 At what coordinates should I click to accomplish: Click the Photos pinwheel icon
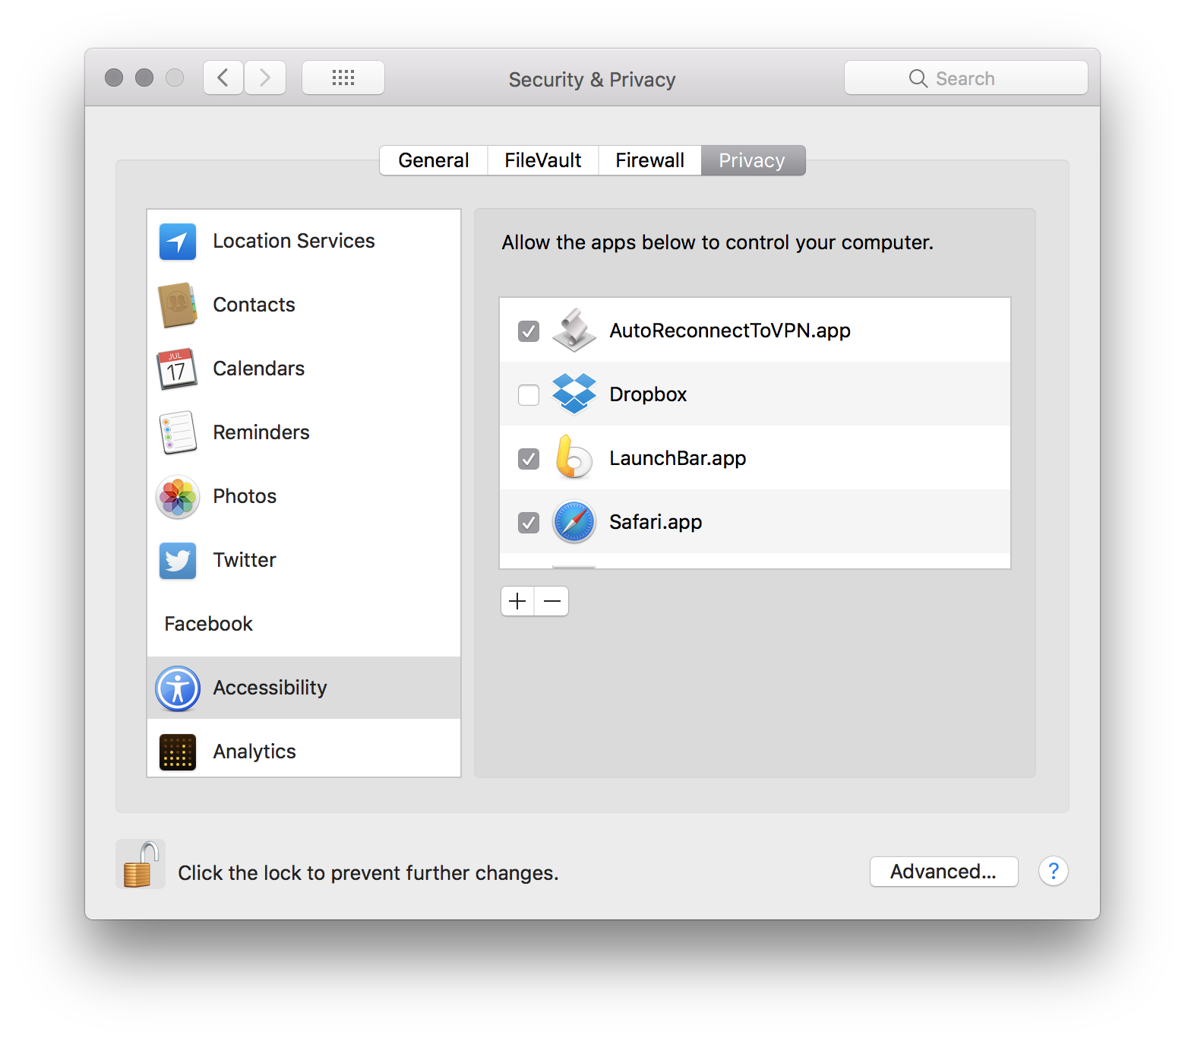178,497
